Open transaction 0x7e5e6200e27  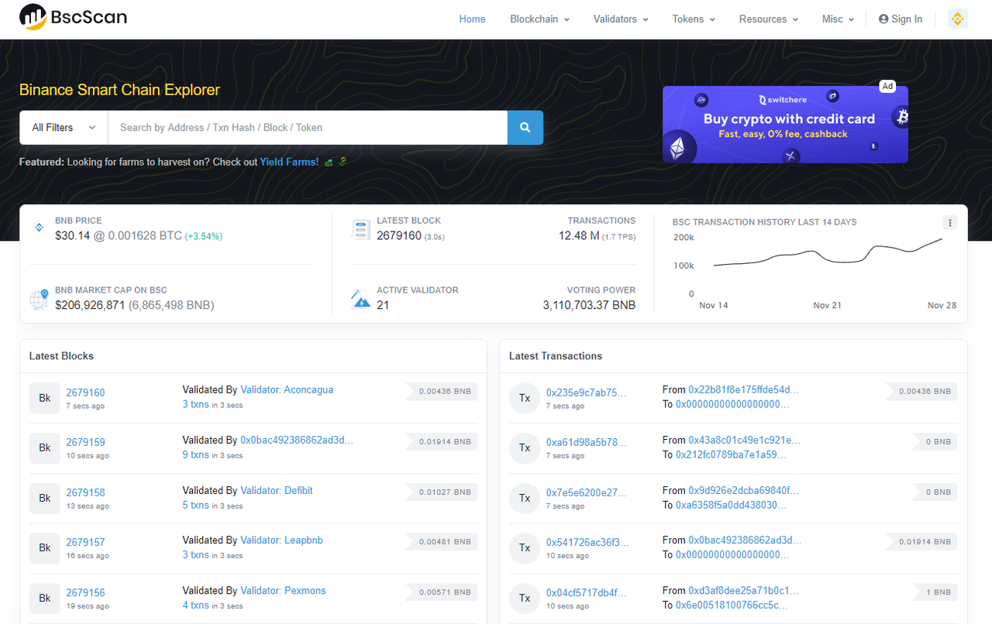[x=587, y=492]
